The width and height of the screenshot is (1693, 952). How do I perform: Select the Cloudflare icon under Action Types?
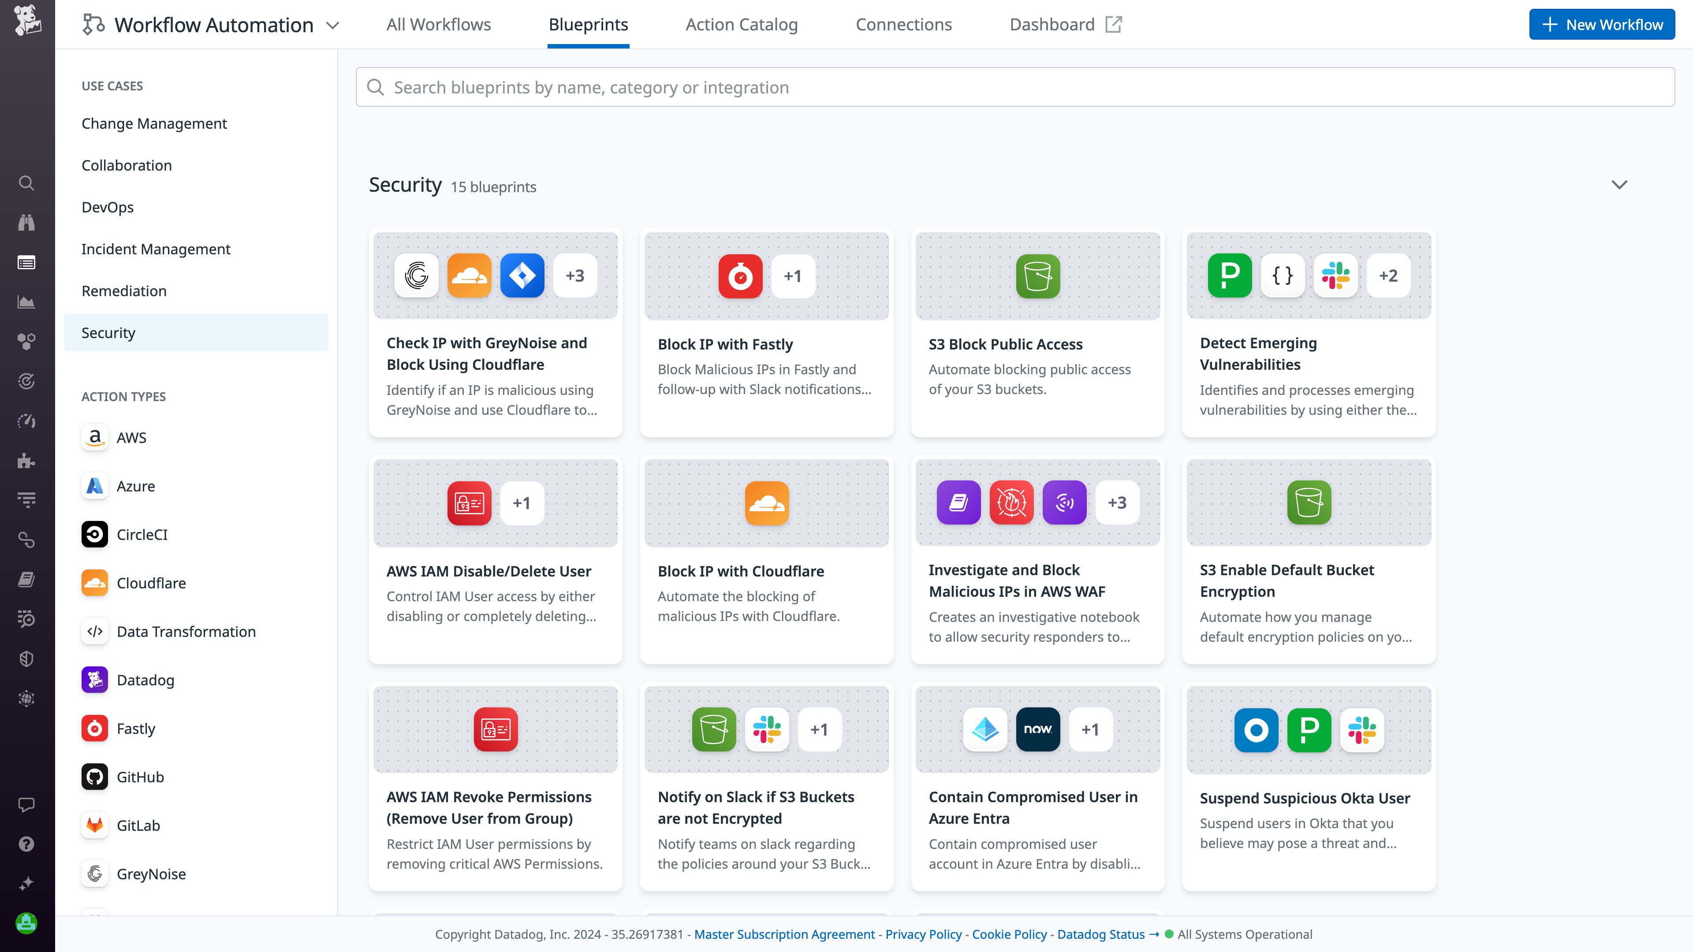(x=95, y=583)
